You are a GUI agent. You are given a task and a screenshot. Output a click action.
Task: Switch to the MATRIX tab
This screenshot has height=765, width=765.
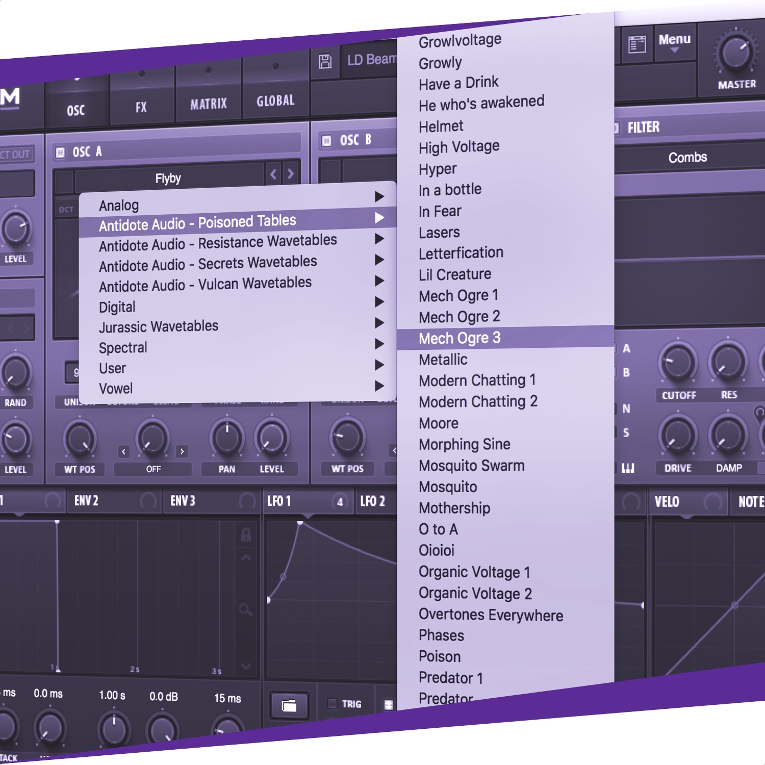pyautogui.click(x=209, y=104)
